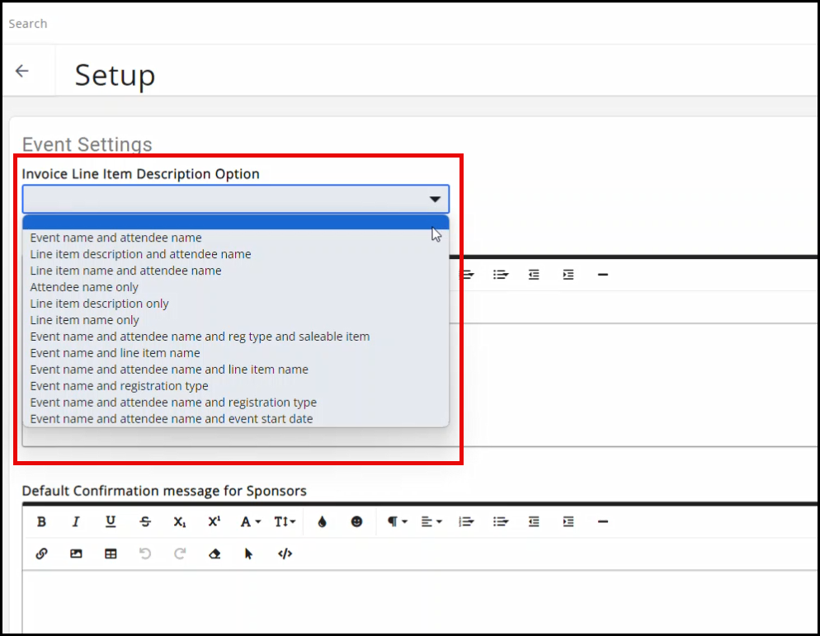Apply italic in the Sponsors message editor
The width and height of the screenshot is (820, 636).
(76, 521)
